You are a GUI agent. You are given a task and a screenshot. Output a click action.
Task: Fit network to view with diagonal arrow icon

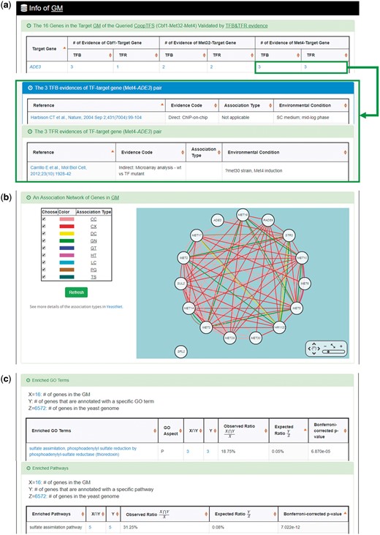pos(333,346)
